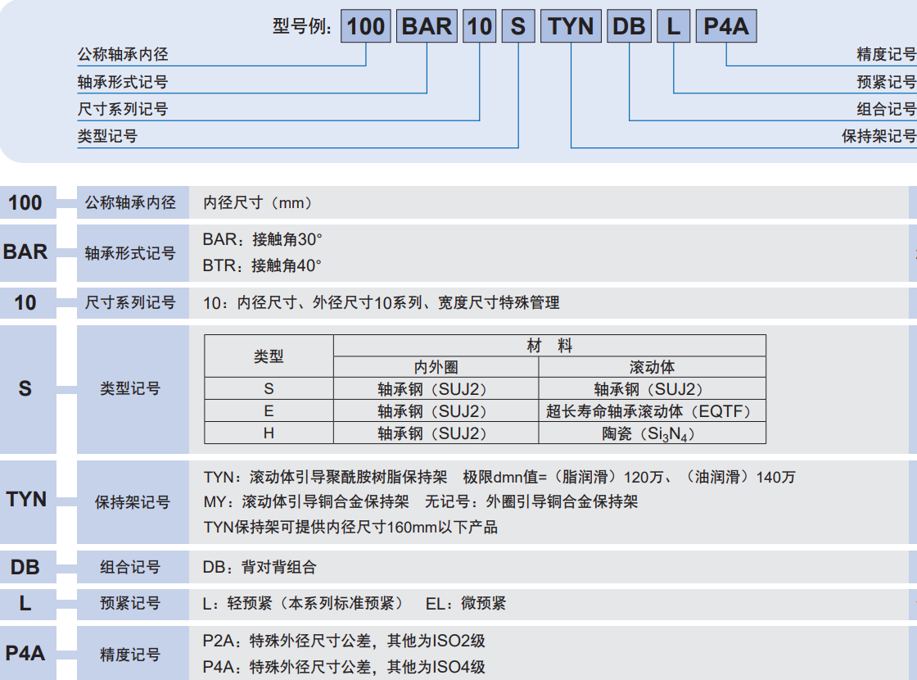Click the '型号例:' label
Screen dimensions: 917x680
point(302,26)
